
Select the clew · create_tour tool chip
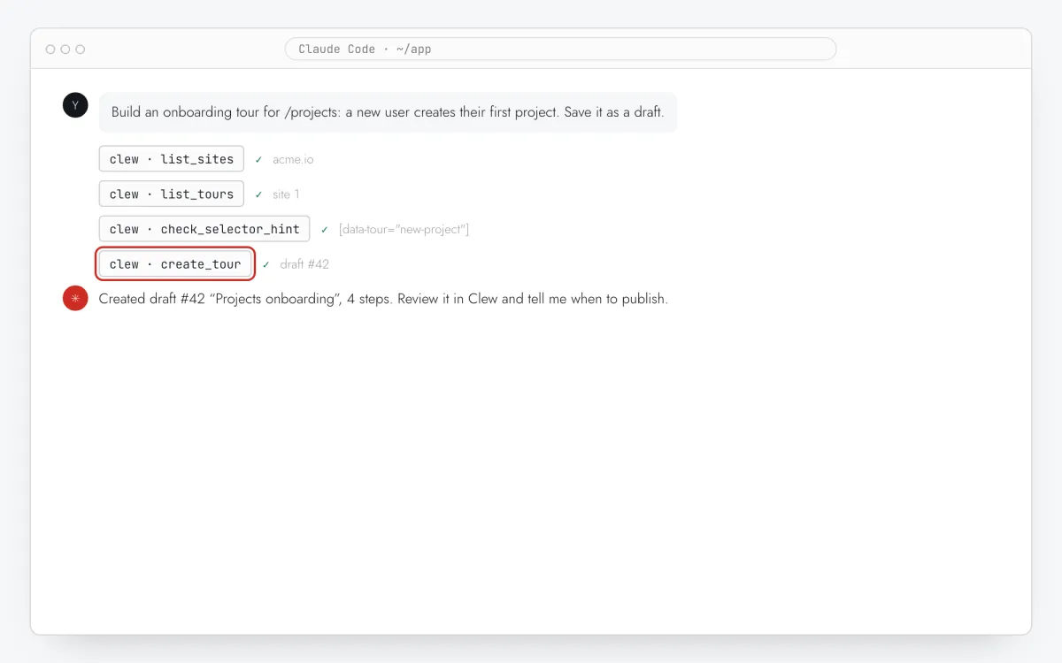175,263
